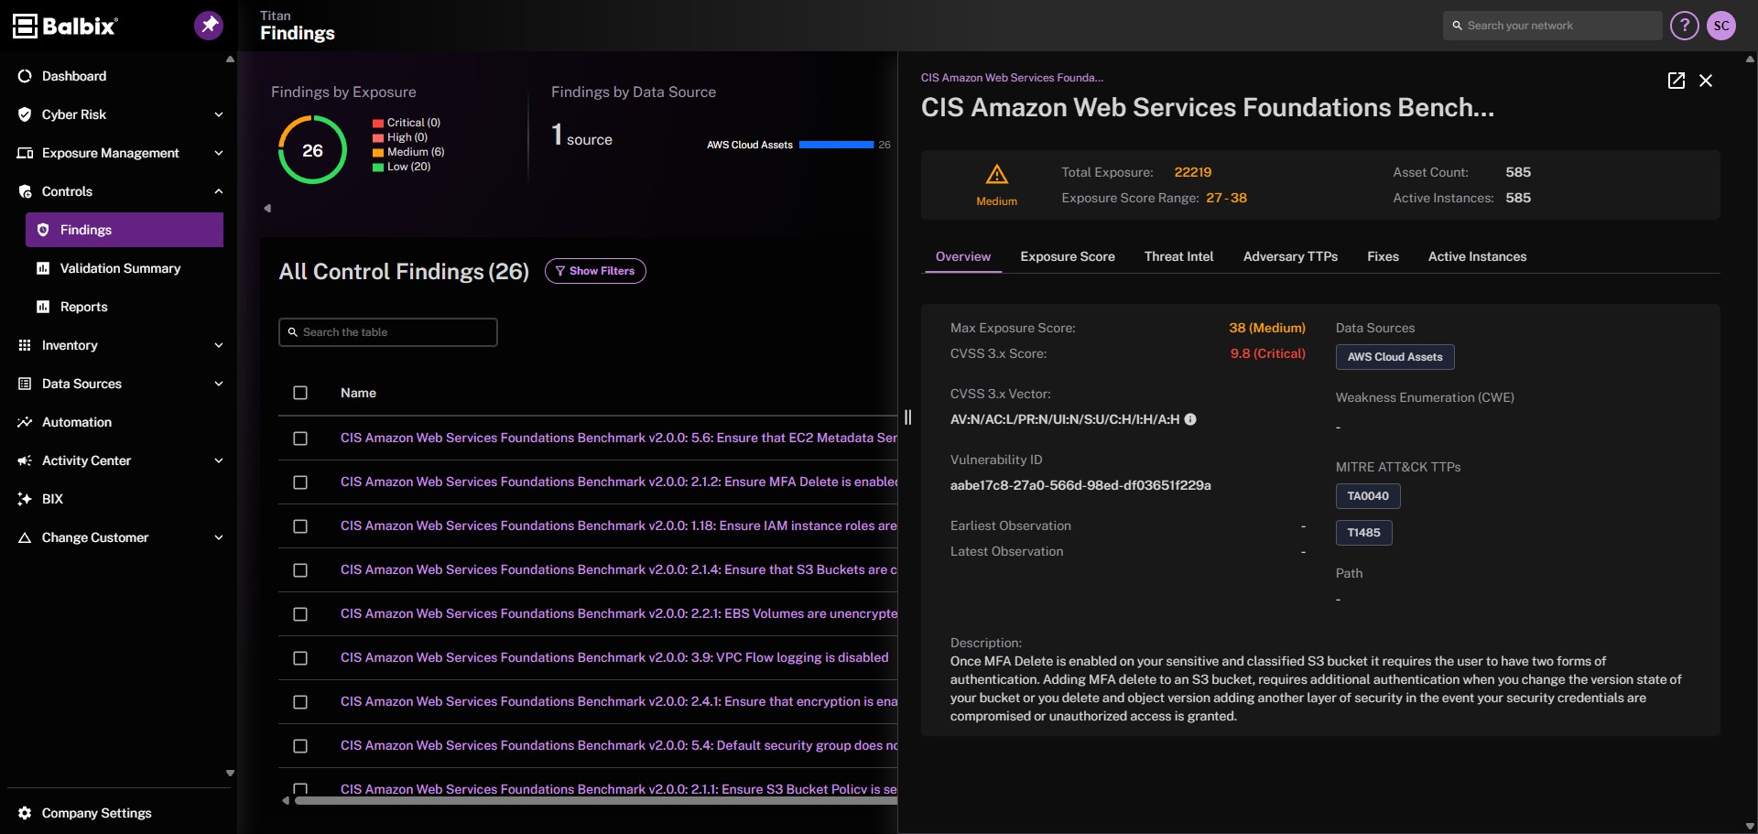Open finding details in new window icon
This screenshot has height=834, width=1758.
[x=1677, y=81]
